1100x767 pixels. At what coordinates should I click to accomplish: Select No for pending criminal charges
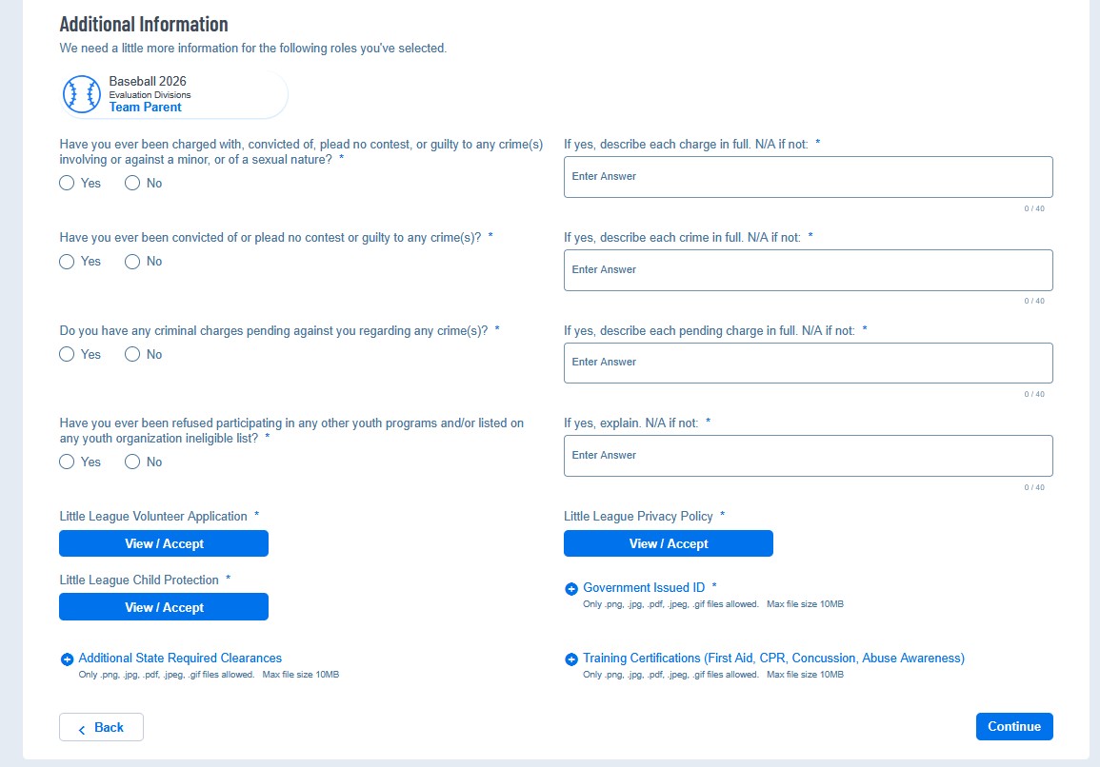pyautogui.click(x=132, y=354)
